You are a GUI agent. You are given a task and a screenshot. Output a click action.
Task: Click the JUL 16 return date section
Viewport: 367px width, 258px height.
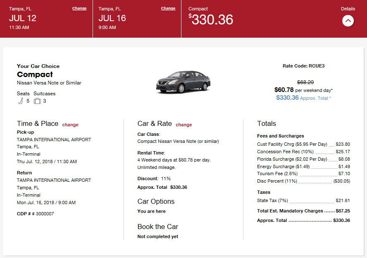coord(112,18)
